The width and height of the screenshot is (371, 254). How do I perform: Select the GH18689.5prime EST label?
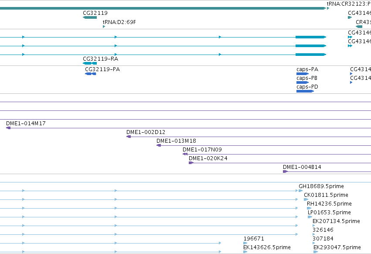tap(321, 186)
